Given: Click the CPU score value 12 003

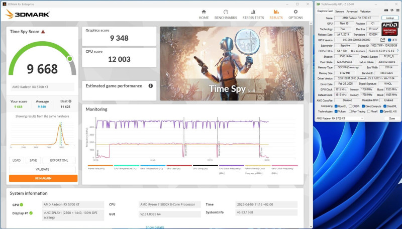Looking at the screenshot, I should pos(119,59).
